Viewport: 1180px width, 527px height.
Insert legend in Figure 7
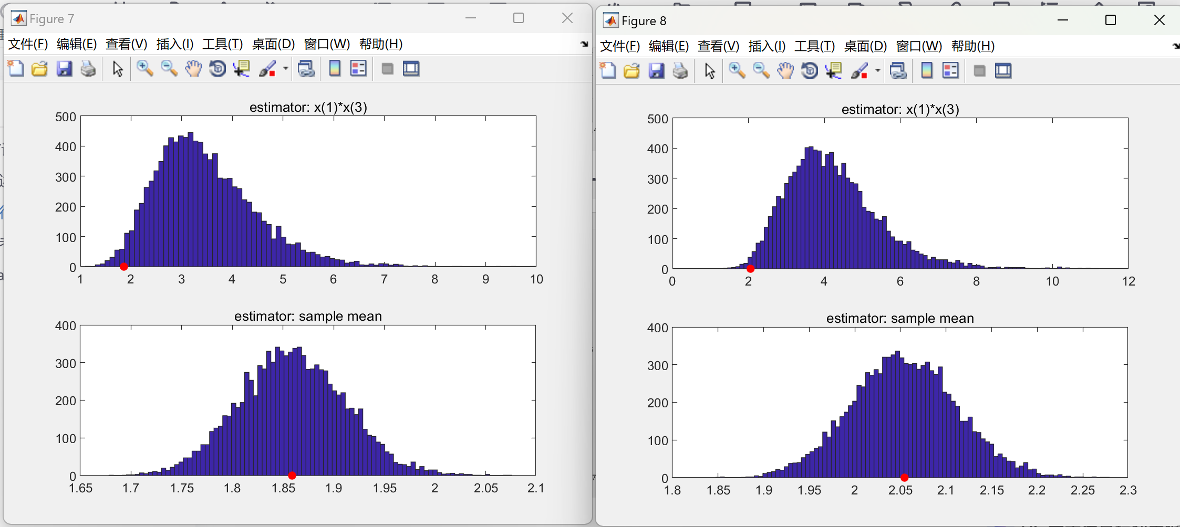click(358, 68)
